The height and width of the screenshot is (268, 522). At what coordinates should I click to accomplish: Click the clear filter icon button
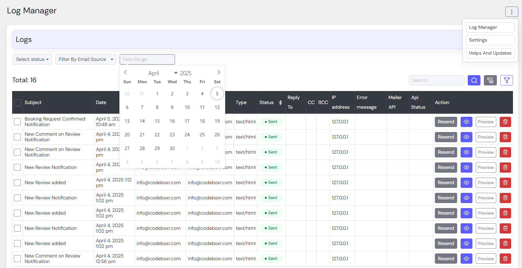(x=490, y=80)
